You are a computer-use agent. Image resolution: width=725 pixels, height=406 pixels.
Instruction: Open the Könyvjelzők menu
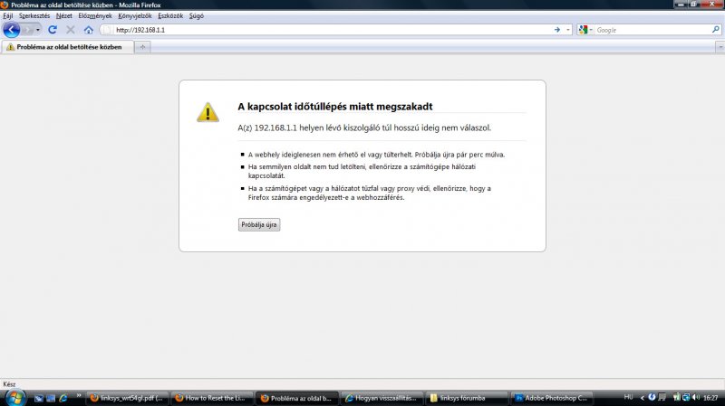click(x=134, y=15)
